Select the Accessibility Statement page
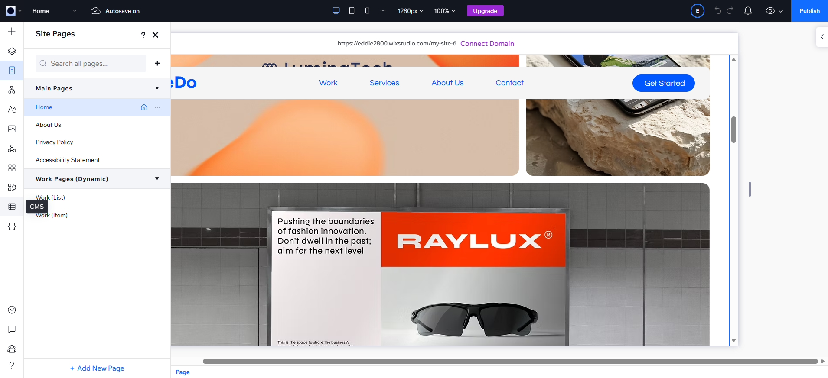Image resolution: width=828 pixels, height=378 pixels. pos(97,160)
